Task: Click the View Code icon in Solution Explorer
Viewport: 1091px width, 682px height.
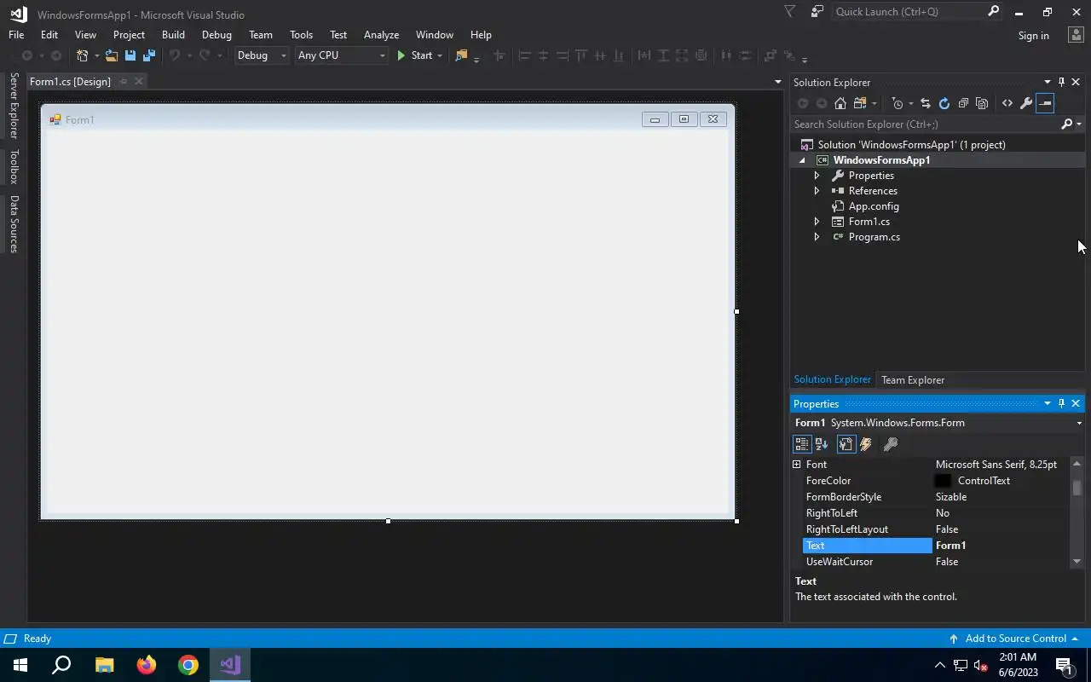Action: pos(1007,103)
